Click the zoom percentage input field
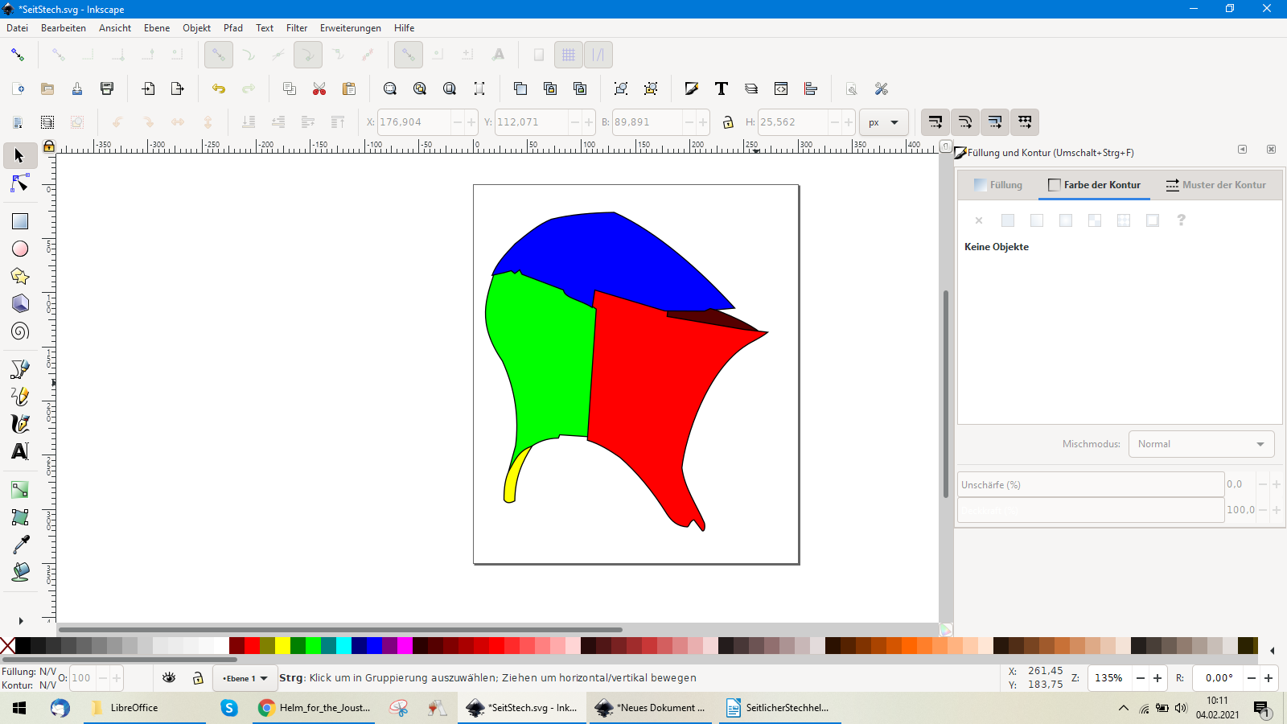This screenshot has width=1287, height=724. [x=1109, y=678]
